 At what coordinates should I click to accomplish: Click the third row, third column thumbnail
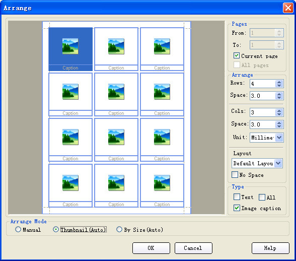point(162,137)
